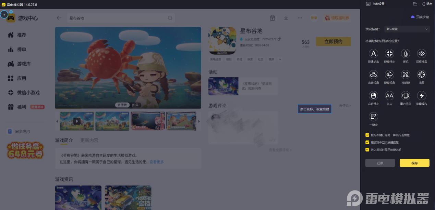Screen dimensions: 435x210
Task: Click the back arrow beside the search box
Action: click(59, 18)
